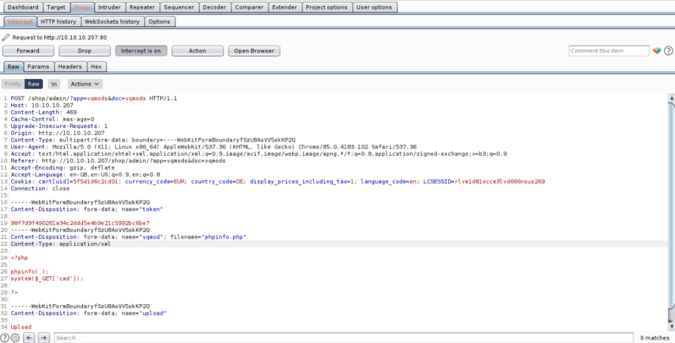The height and width of the screenshot is (343, 675).
Task: Switch to the Params message tab
Action: pyautogui.click(x=39, y=67)
